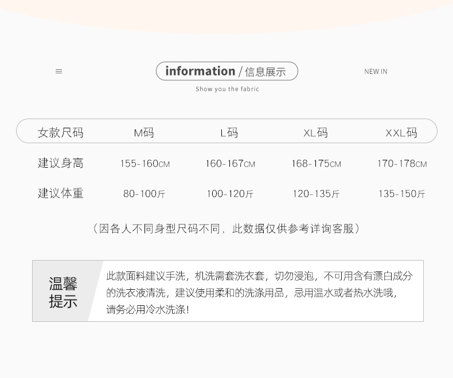Select the XL码 column header

[315, 132]
